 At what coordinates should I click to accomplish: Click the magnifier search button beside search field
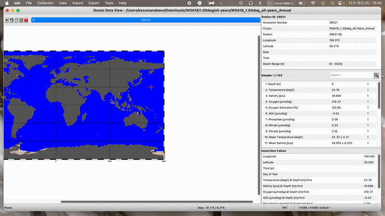pyautogui.click(x=376, y=75)
